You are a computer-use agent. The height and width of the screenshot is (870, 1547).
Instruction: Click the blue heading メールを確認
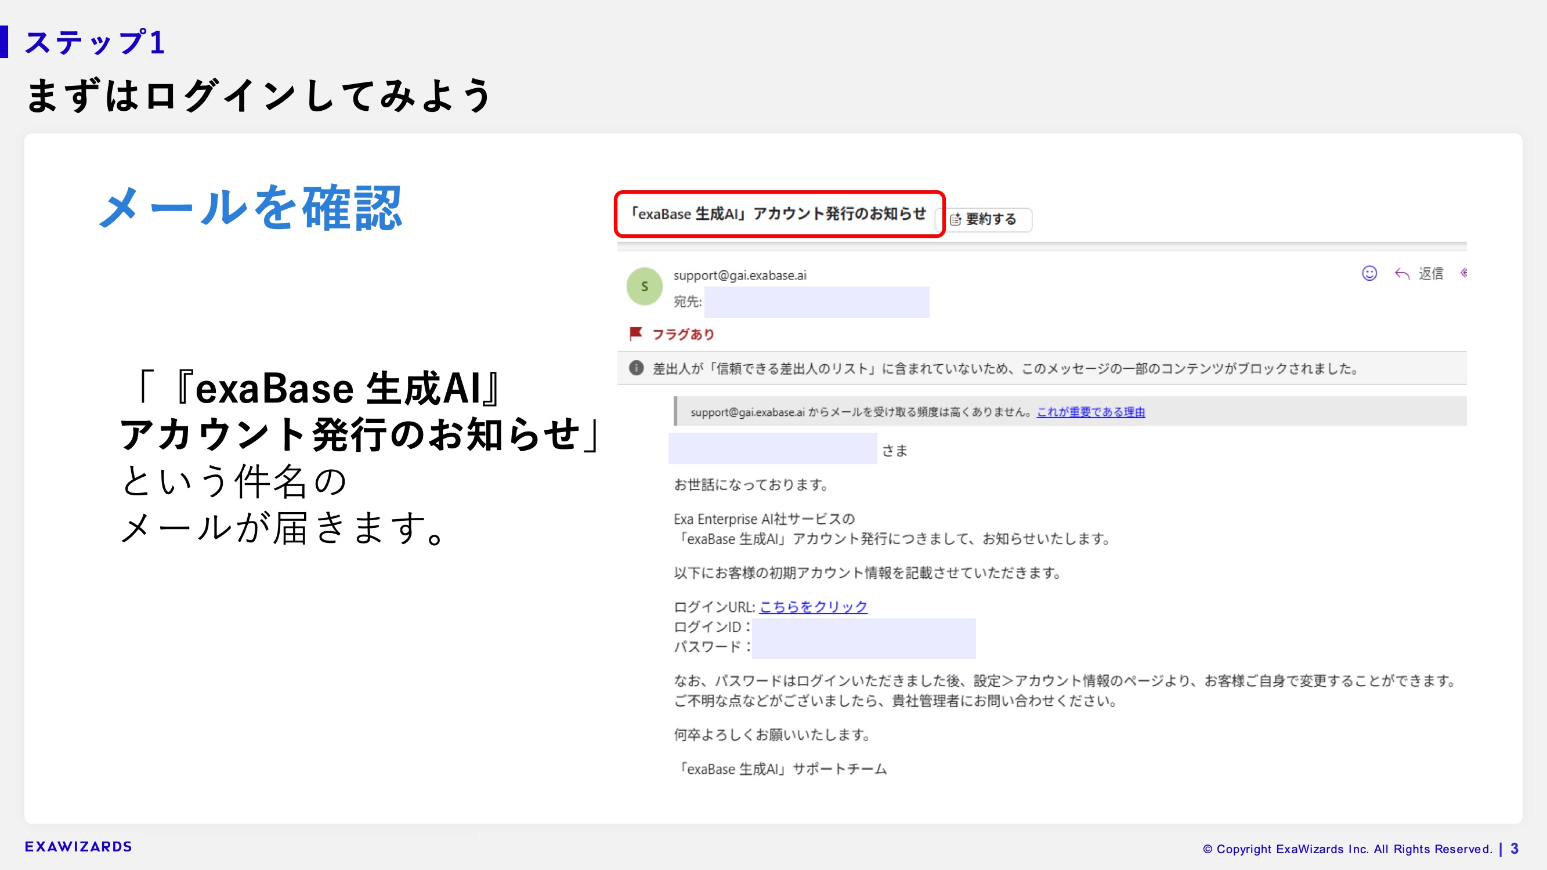[251, 208]
